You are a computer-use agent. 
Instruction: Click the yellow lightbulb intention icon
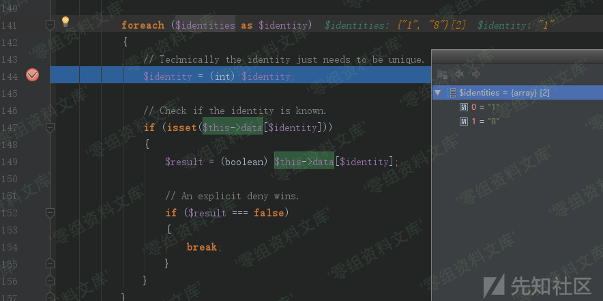65,22
